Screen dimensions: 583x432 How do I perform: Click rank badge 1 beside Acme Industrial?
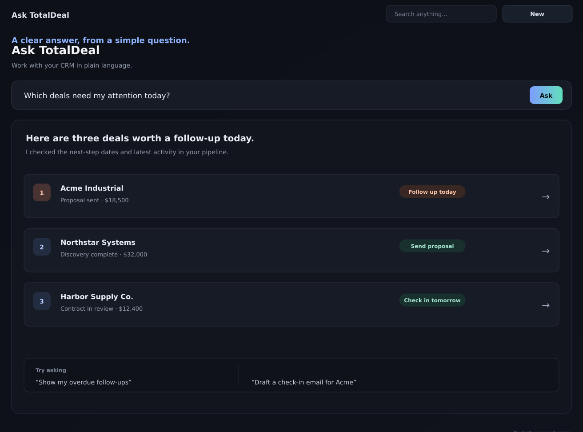click(x=42, y=192)
